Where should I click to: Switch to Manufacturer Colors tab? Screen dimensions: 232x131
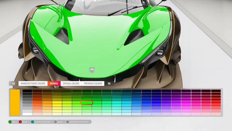33,83
